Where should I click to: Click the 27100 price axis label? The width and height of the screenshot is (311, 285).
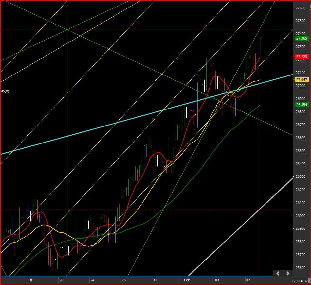(301, 73)
